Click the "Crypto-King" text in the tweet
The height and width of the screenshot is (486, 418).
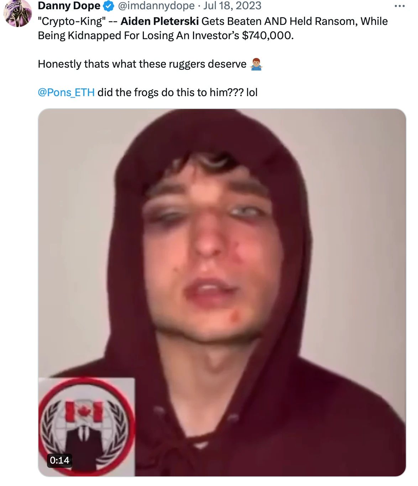pos(72,21)
